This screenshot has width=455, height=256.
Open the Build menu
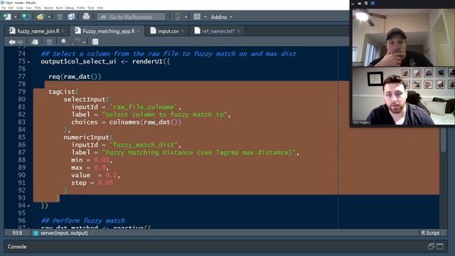click(x=59, y=8)
